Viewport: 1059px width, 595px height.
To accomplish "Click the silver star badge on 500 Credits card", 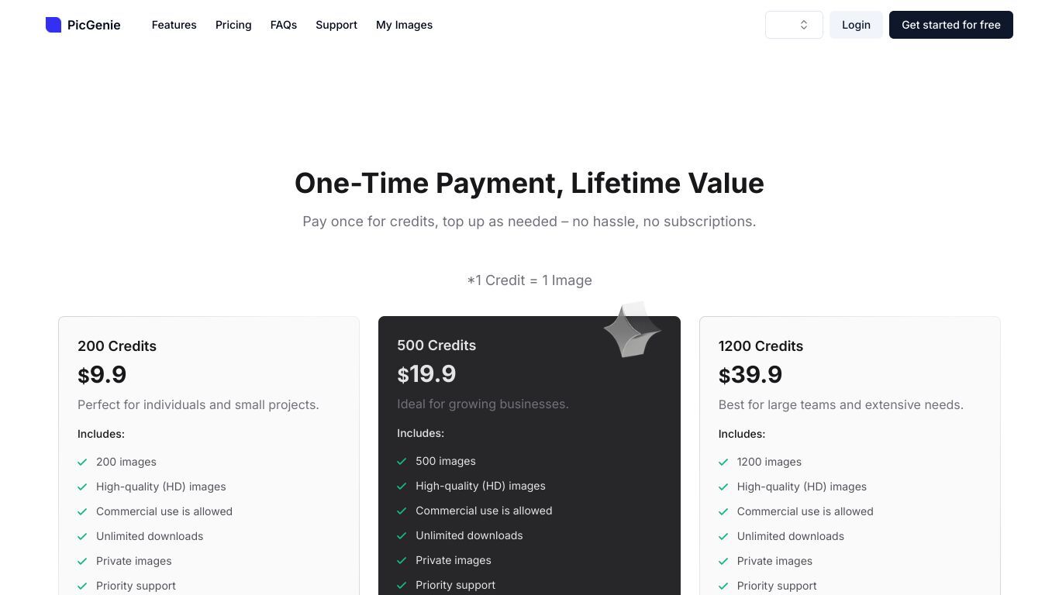I will coord(632,330).
